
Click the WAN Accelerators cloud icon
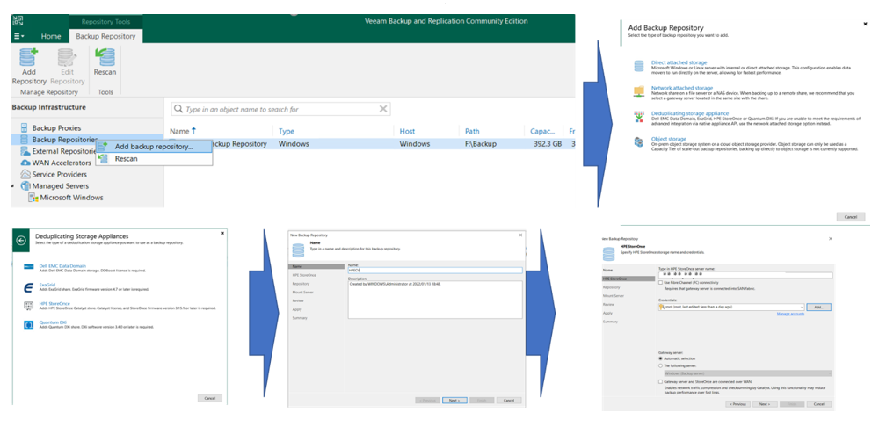click(25, 163)
